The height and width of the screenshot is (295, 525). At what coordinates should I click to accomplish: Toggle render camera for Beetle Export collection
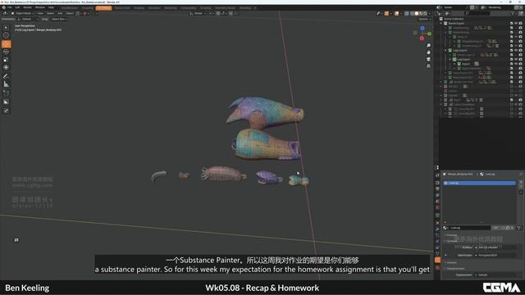click(x=520, y=24)
